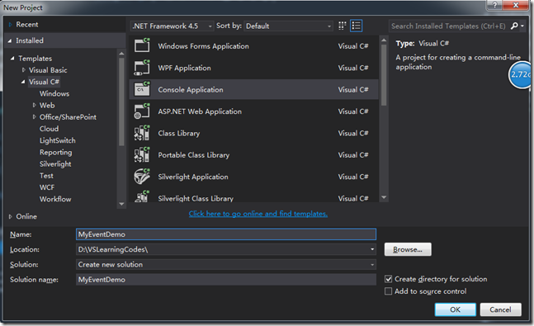Viewport: 534px width, 326px height.
Task: Open the Sort by Default dropdown
Action: point(288,26)
